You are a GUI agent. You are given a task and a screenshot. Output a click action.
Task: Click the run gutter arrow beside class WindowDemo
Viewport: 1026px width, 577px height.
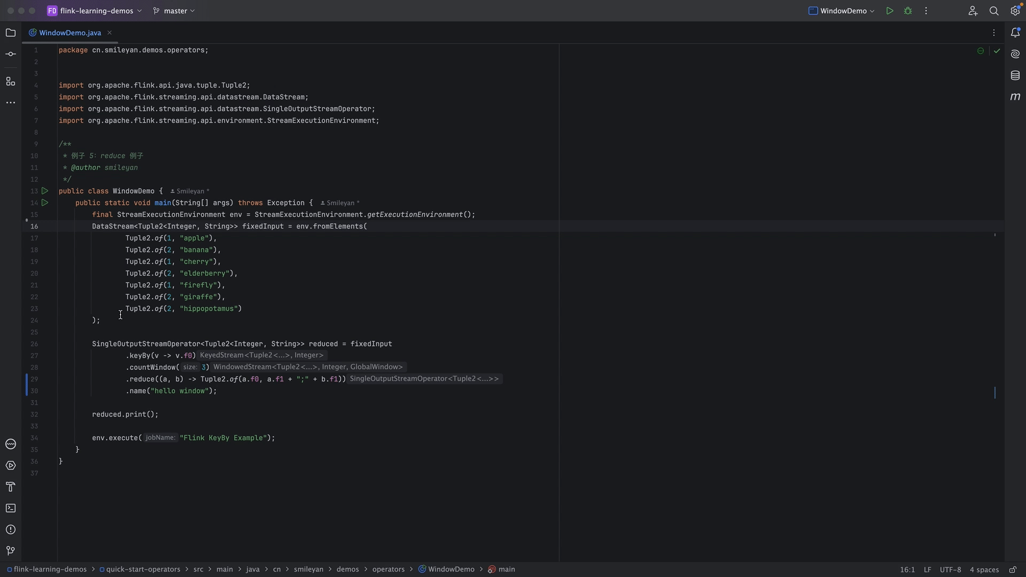click(45, 191)
